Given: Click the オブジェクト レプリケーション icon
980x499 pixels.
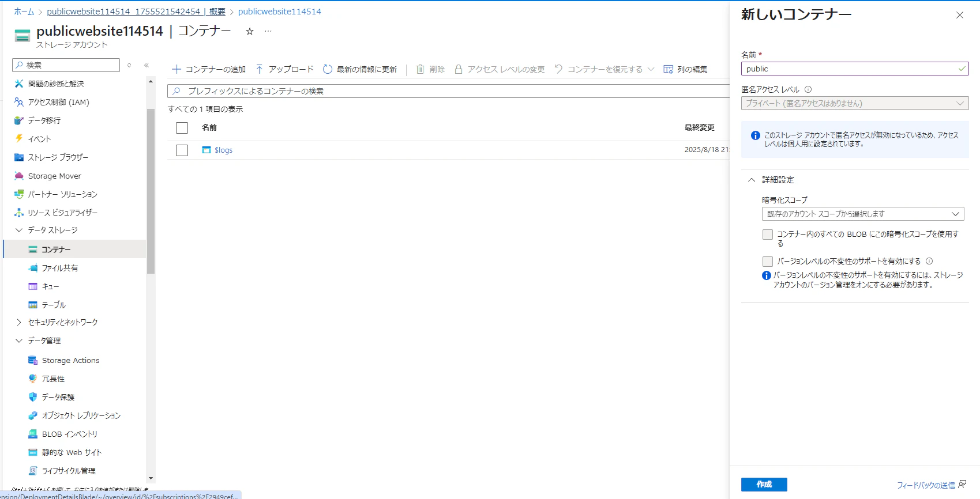Looking at the screenshot, I should [33, 415].
